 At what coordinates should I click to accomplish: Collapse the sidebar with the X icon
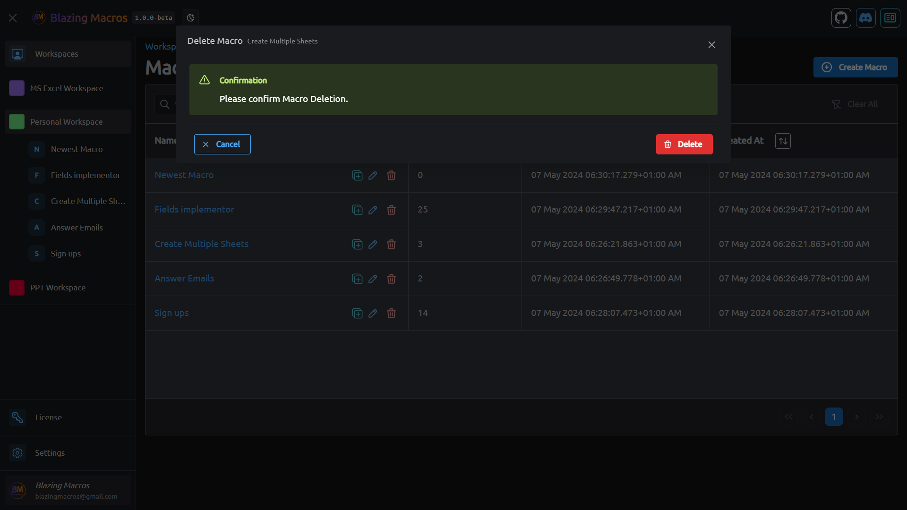(13, 18)
